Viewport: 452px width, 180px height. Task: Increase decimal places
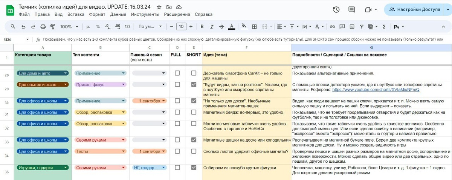tap(118, 27)
